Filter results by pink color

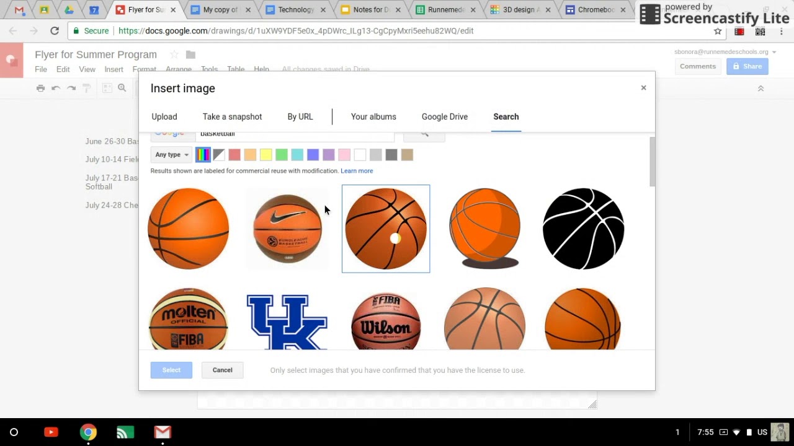tap(344, 155)
